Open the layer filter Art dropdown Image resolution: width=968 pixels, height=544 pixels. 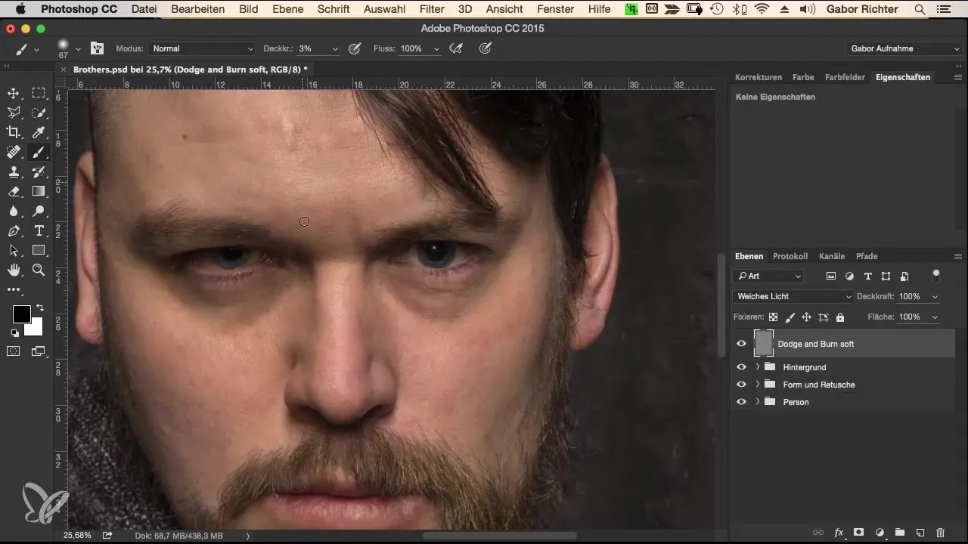(768, 277)
